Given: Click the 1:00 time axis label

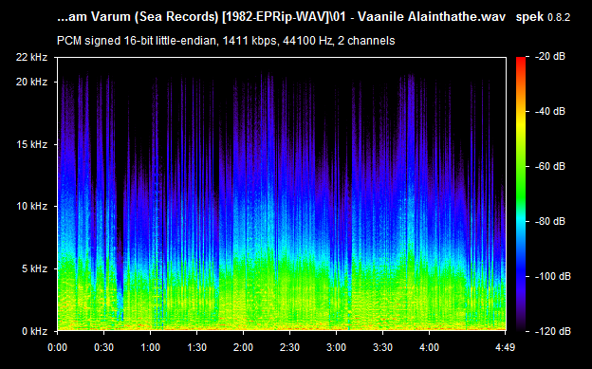Looking at the screenshot, I should click(150, 347).
